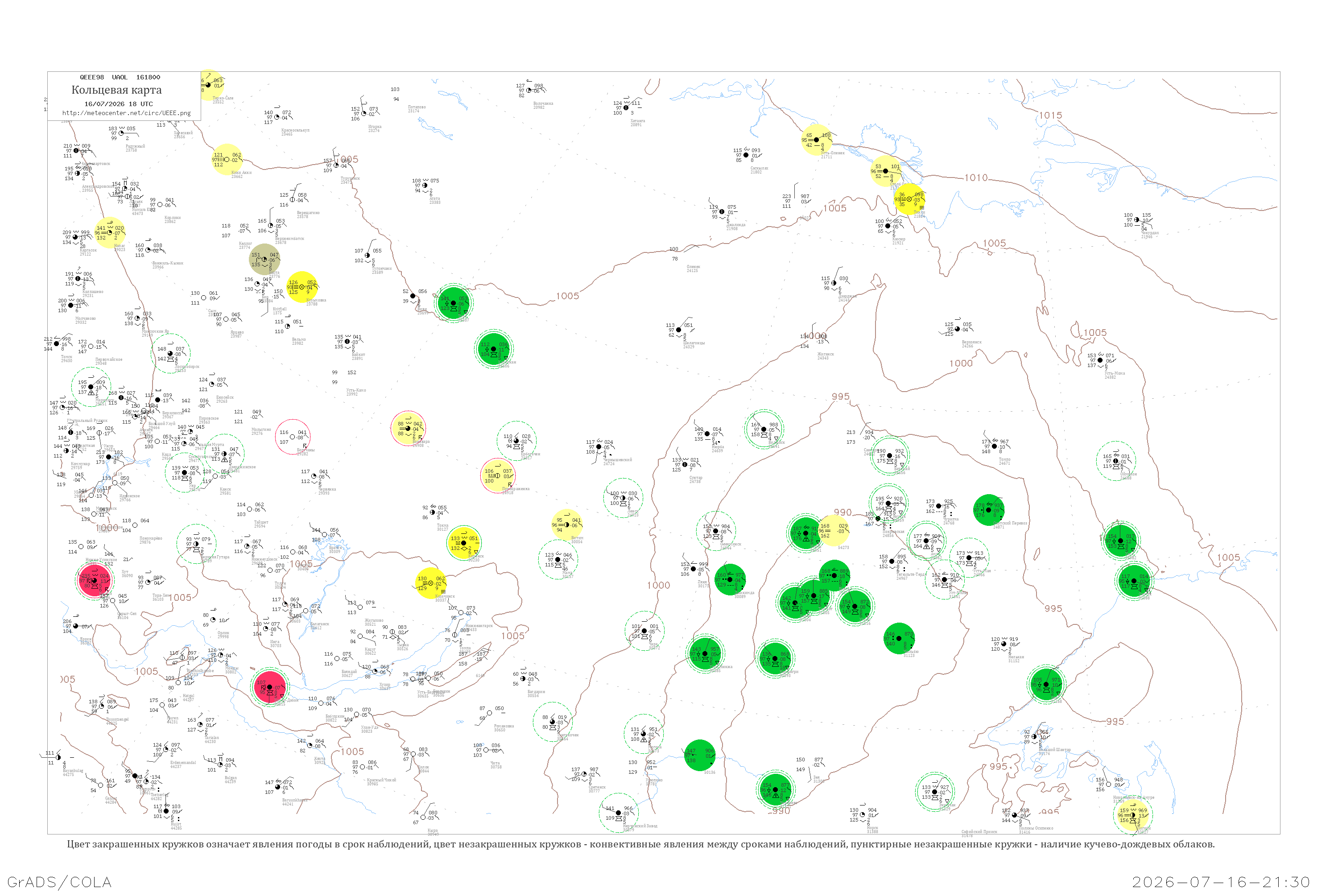Select the dashed green circle at Оймякон
This screenshot has height=892, width=1338.
pos(1115,461)
